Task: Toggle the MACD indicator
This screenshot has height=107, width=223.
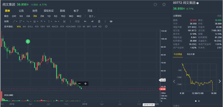Action: pyautogui.click(x=55, y=26)
